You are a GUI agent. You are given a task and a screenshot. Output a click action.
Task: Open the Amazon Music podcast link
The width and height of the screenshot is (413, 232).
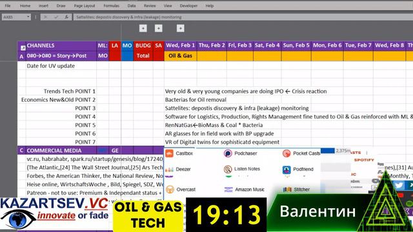244,189
